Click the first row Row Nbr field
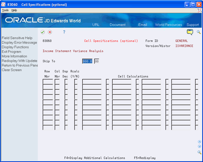 pos(48,82)
